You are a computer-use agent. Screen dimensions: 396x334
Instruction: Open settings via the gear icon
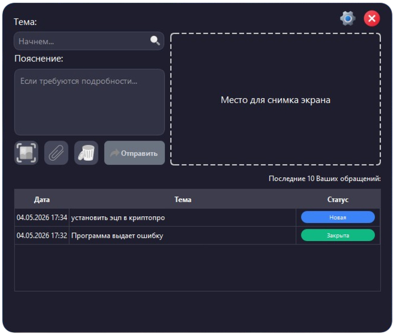pyautogui.click(x=348, y=19)
